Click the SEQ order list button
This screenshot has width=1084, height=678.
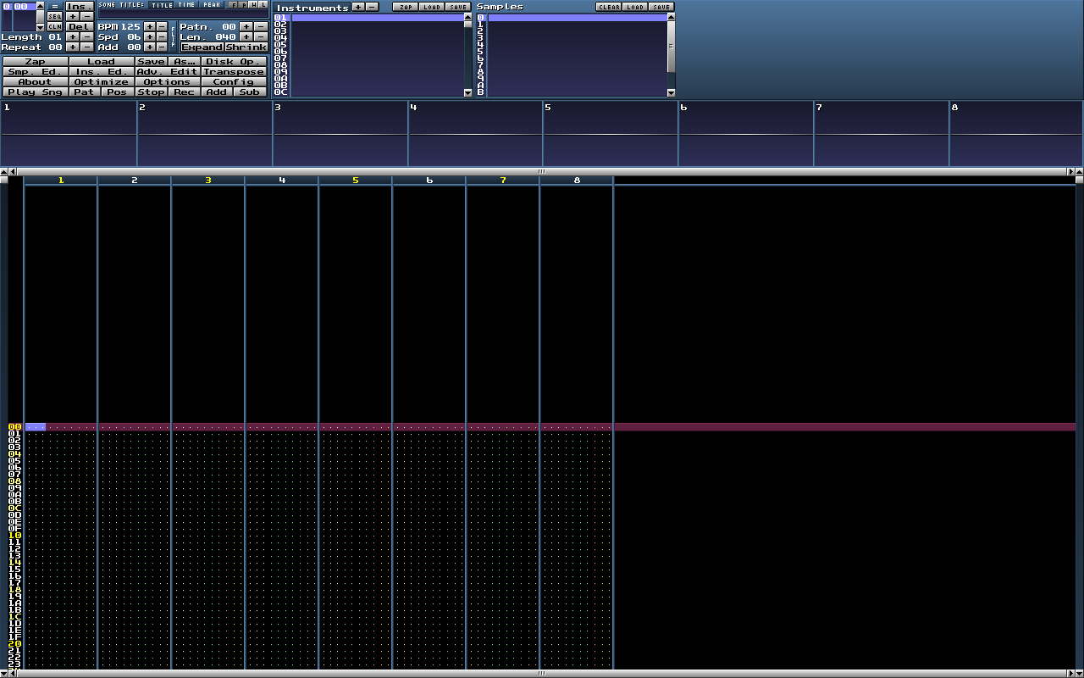click(55, 16)
